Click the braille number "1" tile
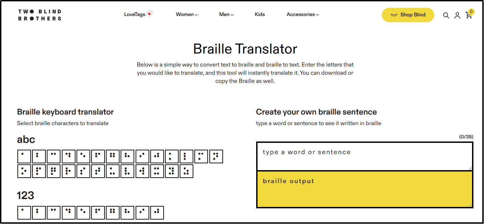Image resolution: width=484 pixels, height=224 pixels. (24, 212)
